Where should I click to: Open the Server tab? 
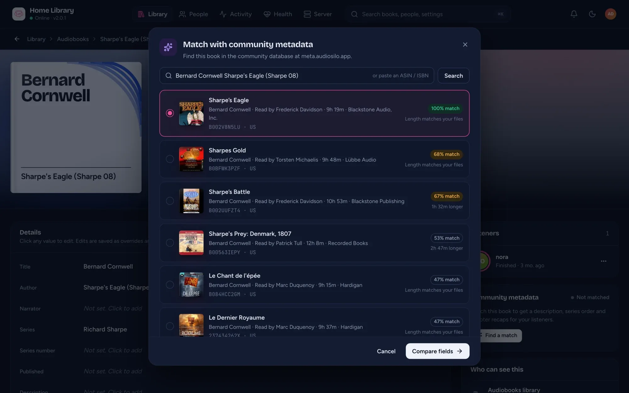(x=318, y=14)
